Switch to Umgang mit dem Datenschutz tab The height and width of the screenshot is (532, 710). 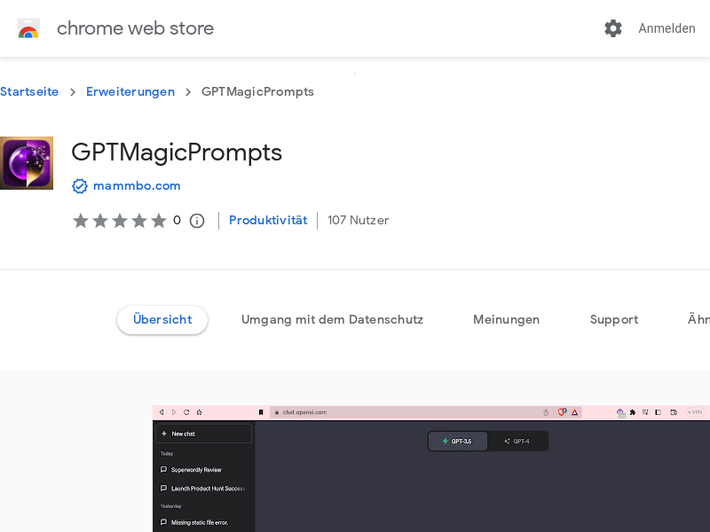(x=332, y=320)
